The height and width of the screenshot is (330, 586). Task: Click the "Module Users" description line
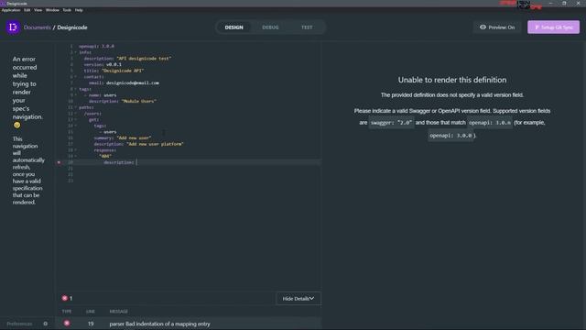[122, 101]
